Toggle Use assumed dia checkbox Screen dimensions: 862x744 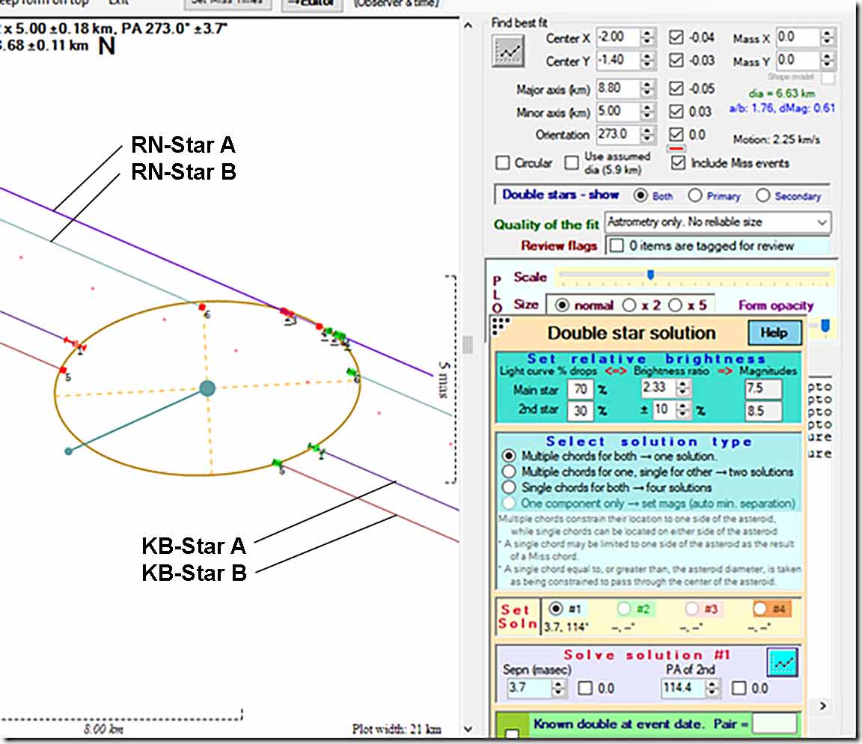point(572,162)
